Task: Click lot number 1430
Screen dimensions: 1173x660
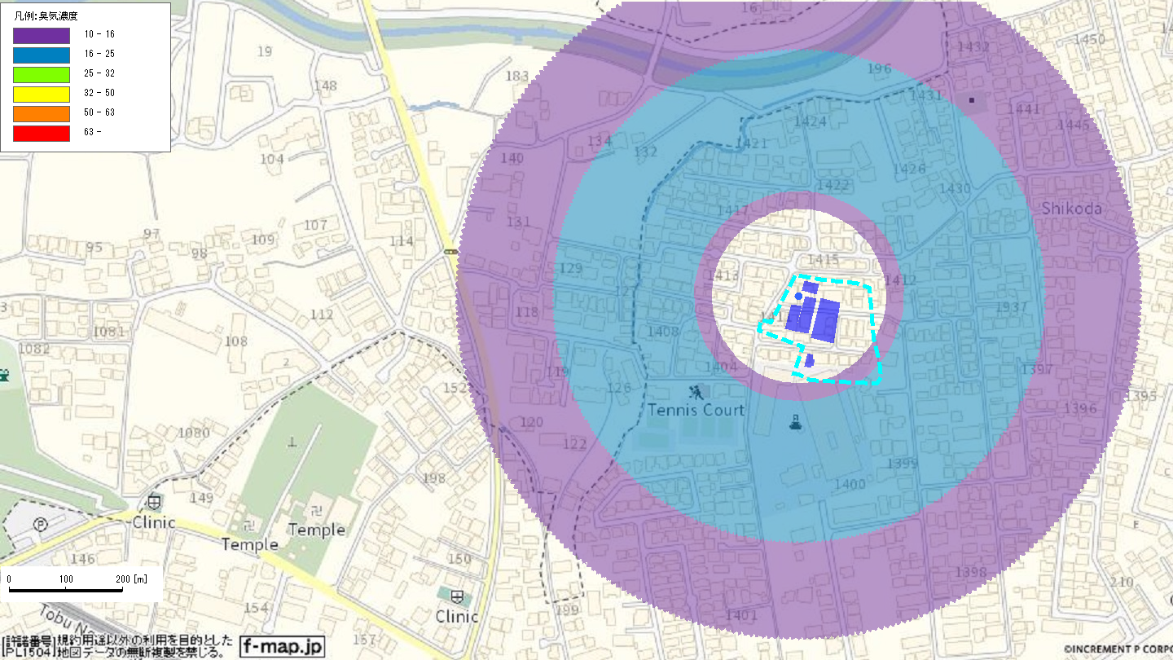Action: pyautogui.click(x=955, y=189)
